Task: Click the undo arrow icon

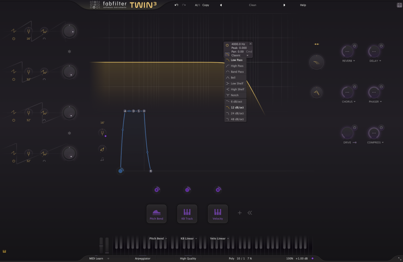Action: pyautogui.click(x=177, y=5)
